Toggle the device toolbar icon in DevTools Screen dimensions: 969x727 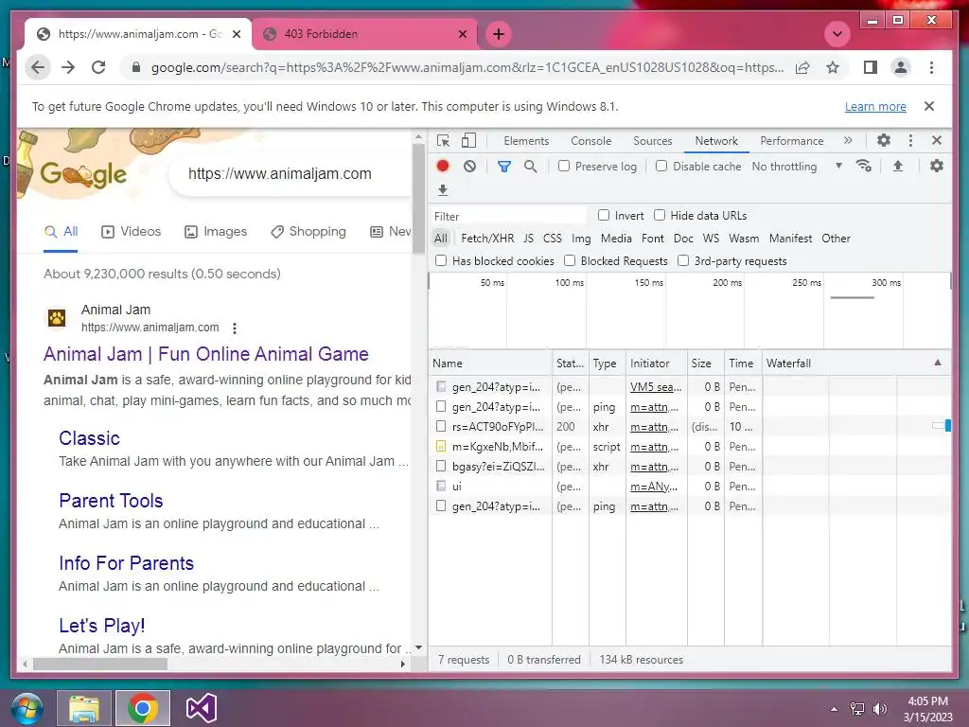(469, 141)
